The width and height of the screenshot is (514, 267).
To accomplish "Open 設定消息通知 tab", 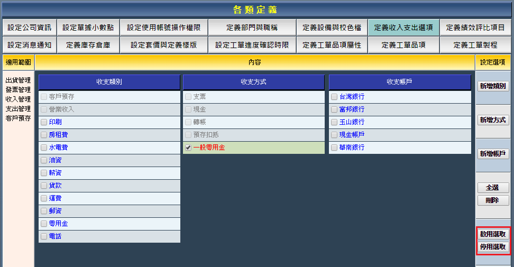I will click(x=30, y=45).
